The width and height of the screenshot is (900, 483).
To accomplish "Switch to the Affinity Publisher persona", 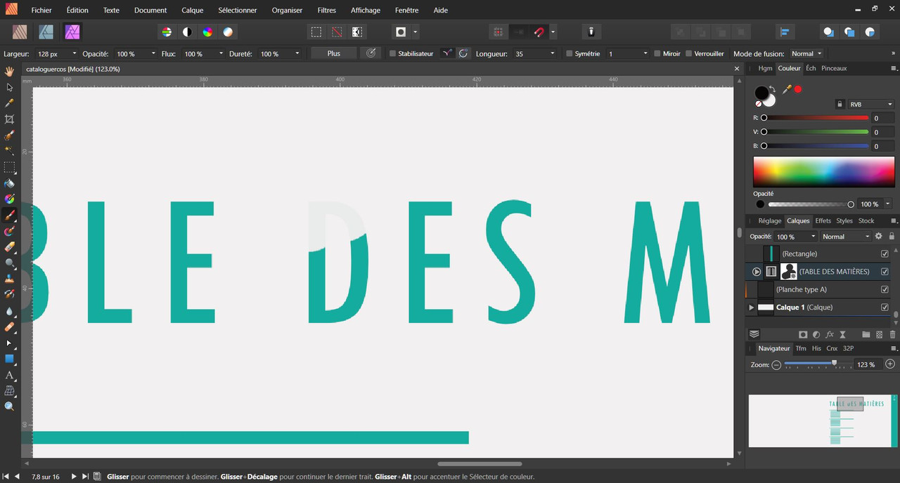I will [x=20, y=32].
